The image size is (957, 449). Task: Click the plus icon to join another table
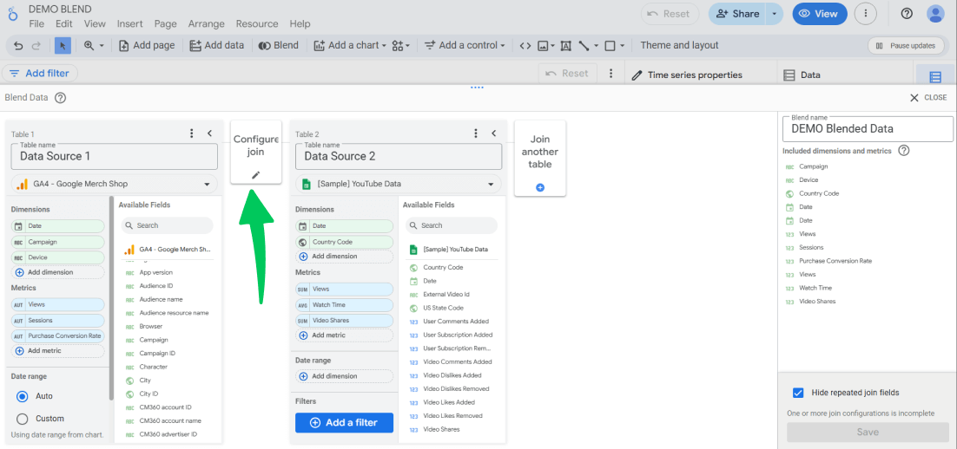coord(539,187)
